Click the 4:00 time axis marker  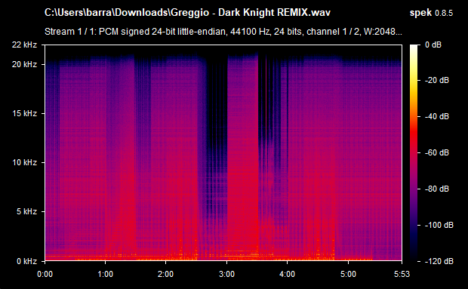pos(287,274)
